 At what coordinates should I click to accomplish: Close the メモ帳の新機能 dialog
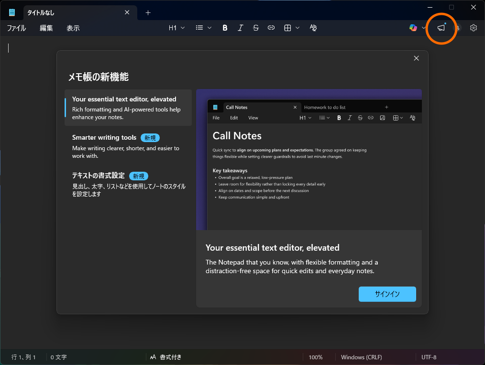[416, 58]
